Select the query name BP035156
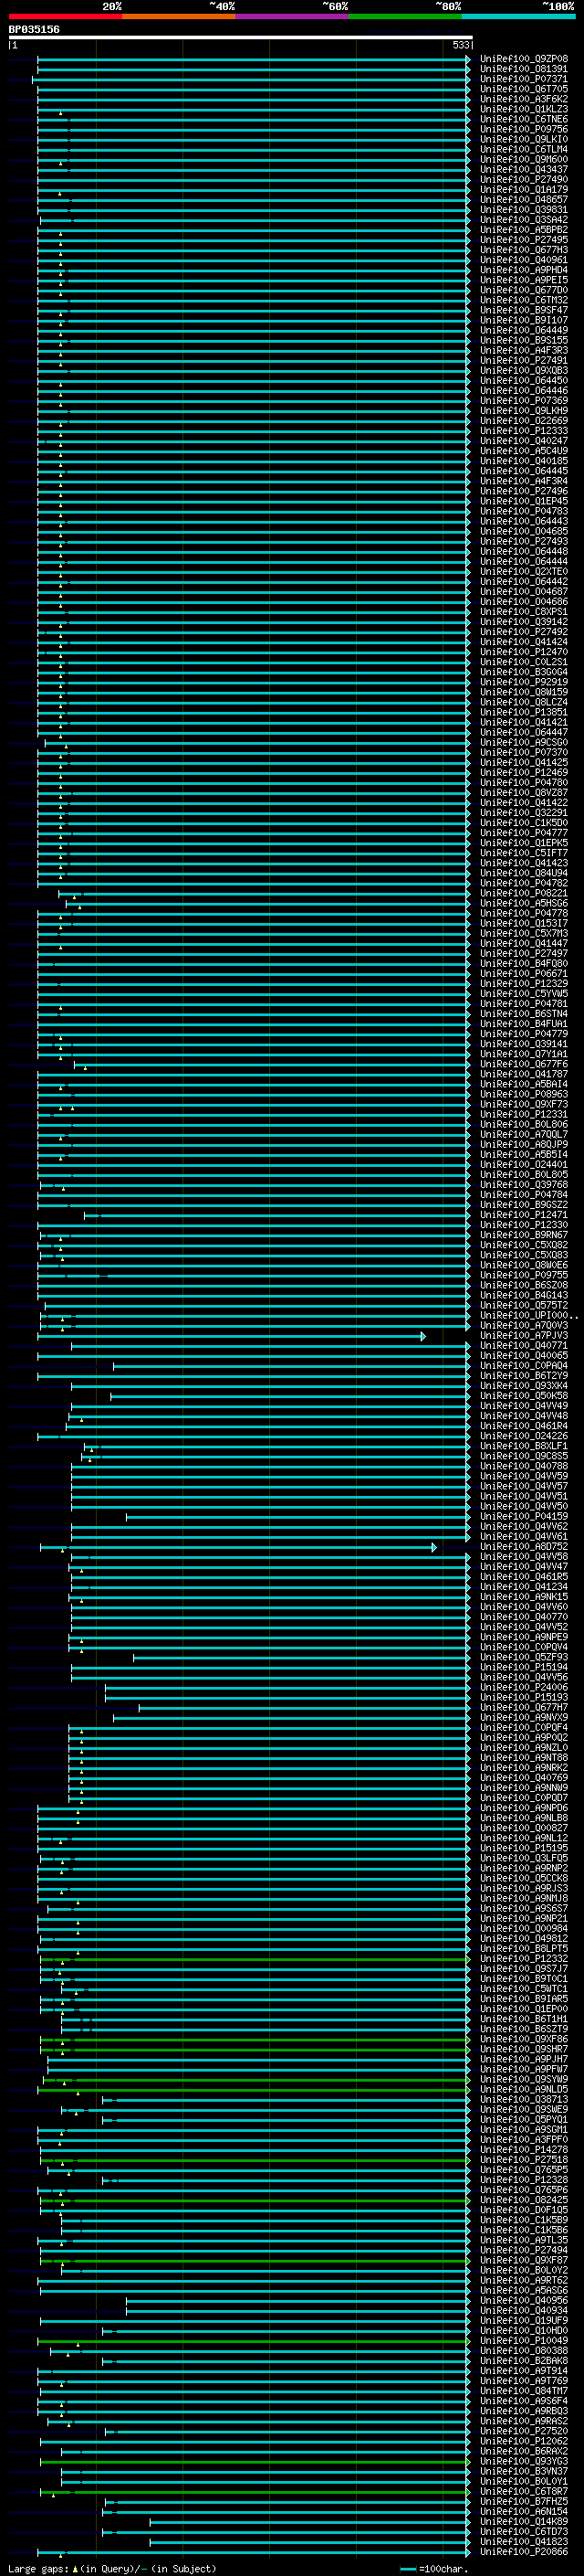 coord(34,29)
